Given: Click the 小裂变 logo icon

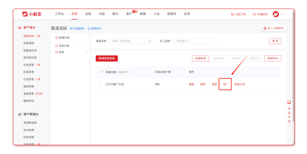Looking at the screenshot, I should [25, 14].
